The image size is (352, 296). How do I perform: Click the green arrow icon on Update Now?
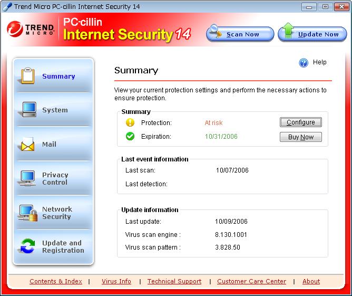click(x=288, y=30)
